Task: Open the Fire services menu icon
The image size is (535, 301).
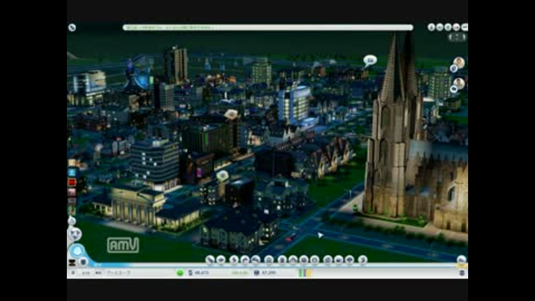Action: [x=293, y=260]
